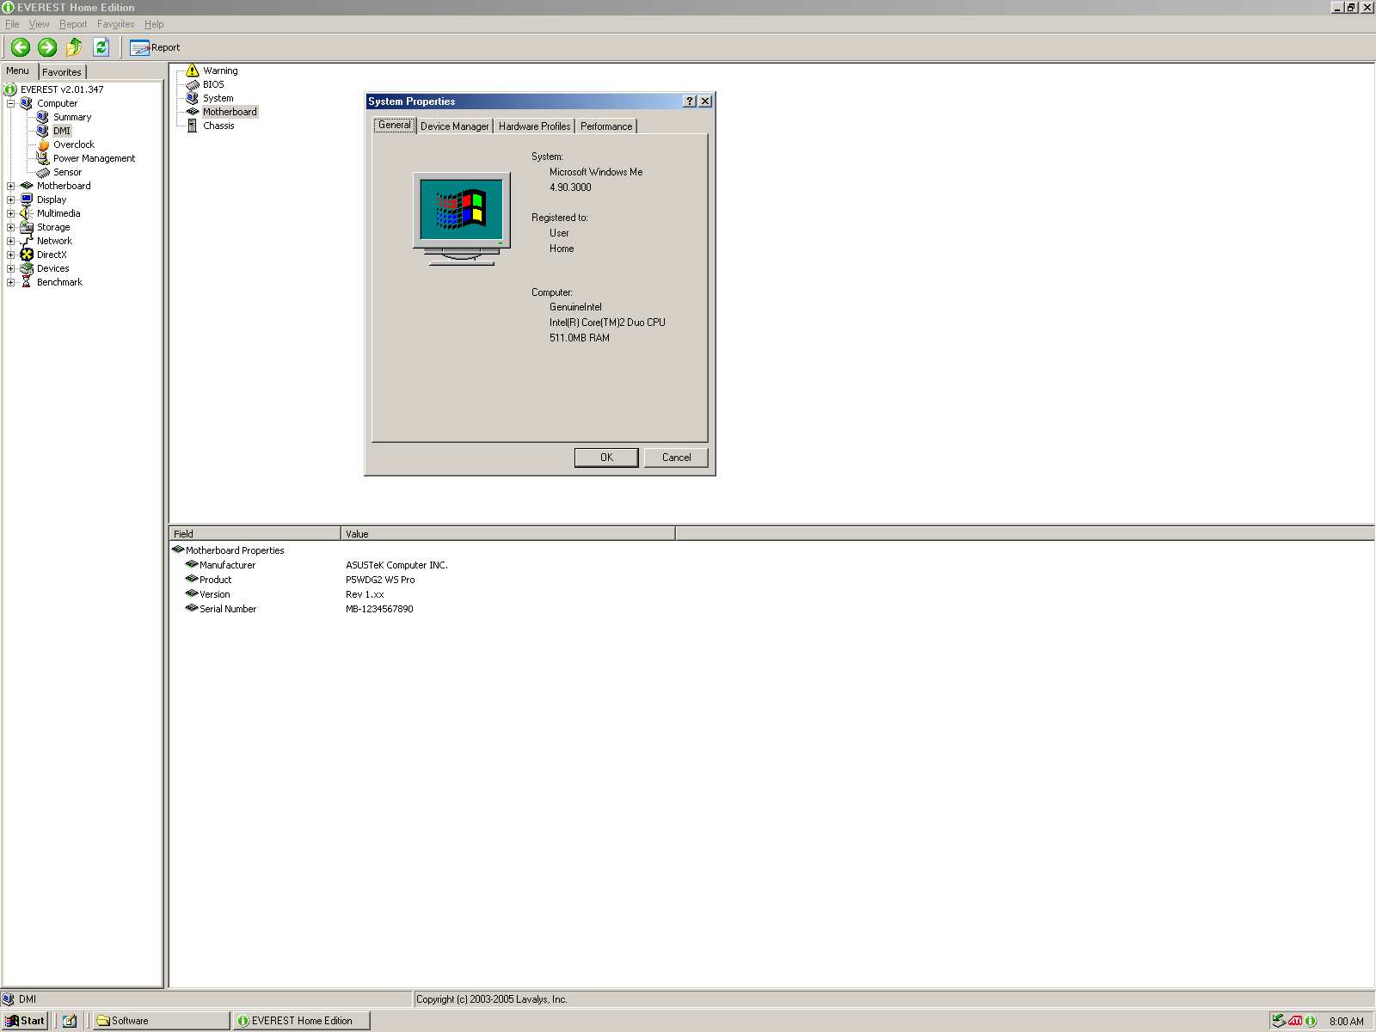Open the Performance tab in System Properties
This screenshot has height=1032, width=1376.
pos(605,126)
